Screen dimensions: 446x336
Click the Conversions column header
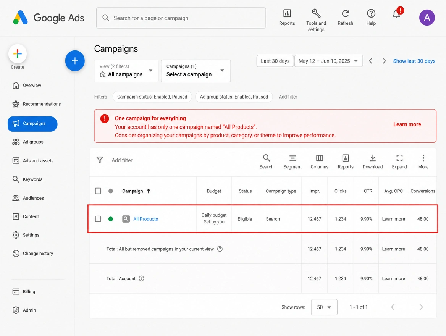[x=423, y=191]
